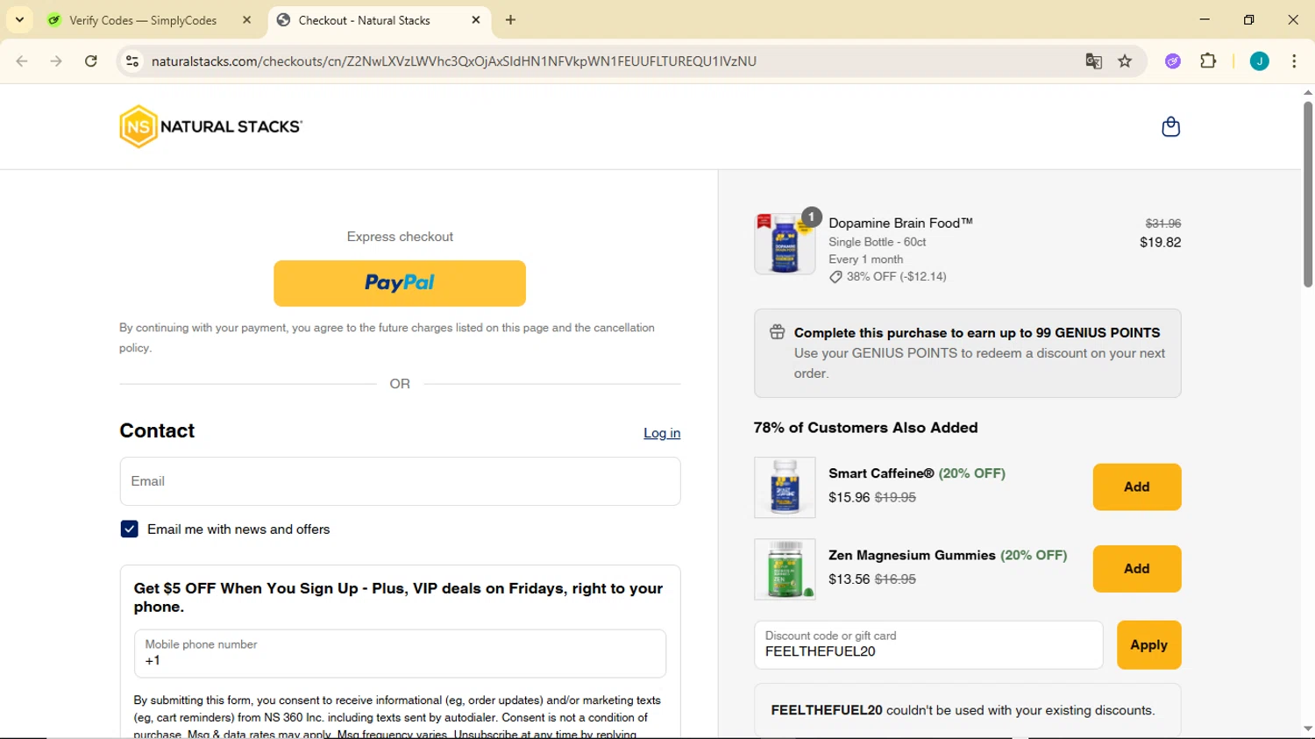1315x739 pixels.
Task: Open the translate page icon
Action: pyautogui.click(x=1093, y=61)
